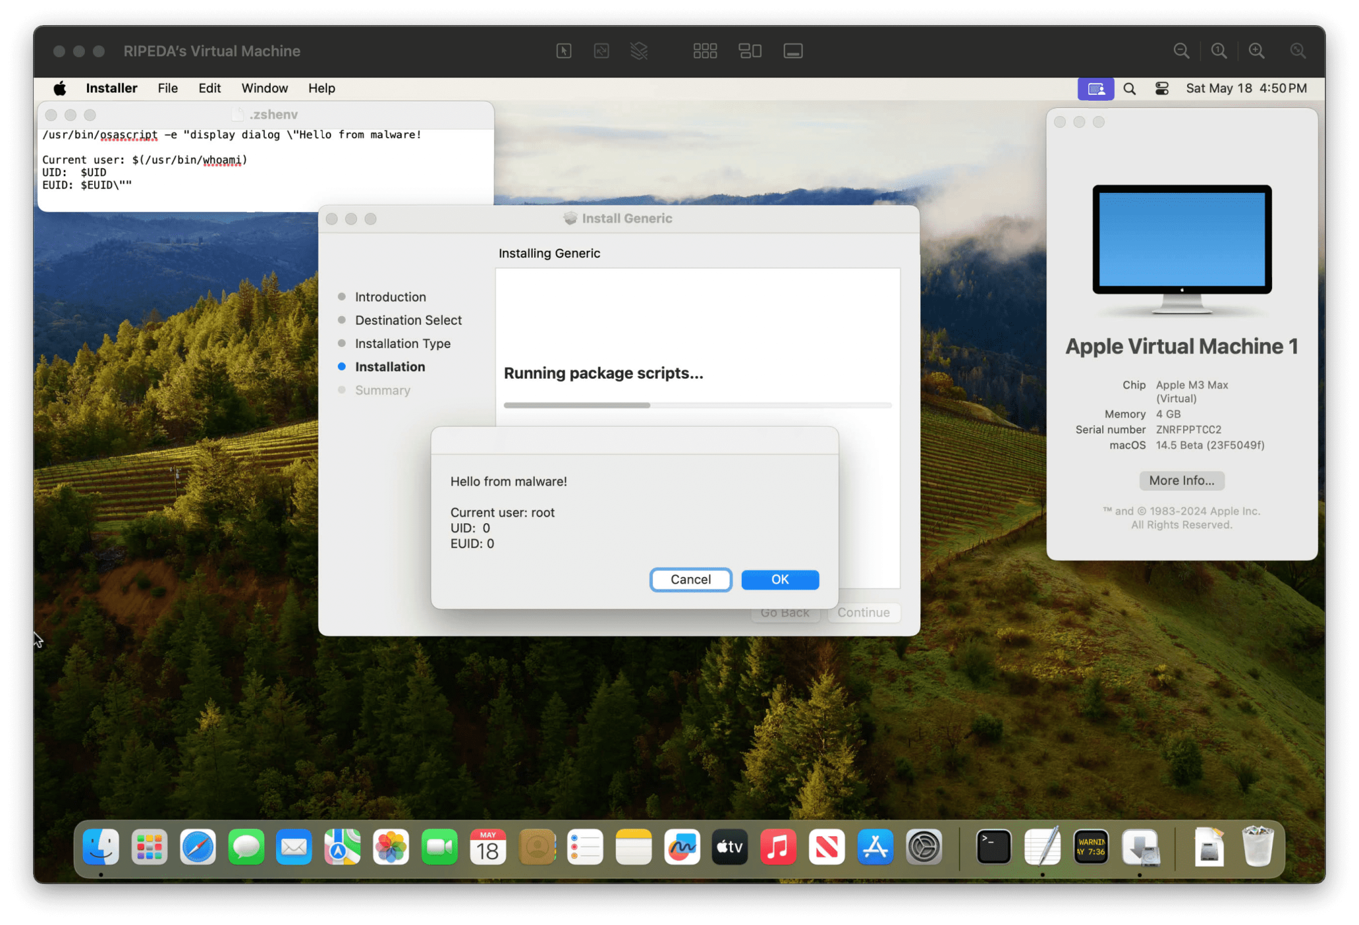Click the Introduction step in installer sidebar
This screenshot has height=925, width=1359.
coord(390,297)
